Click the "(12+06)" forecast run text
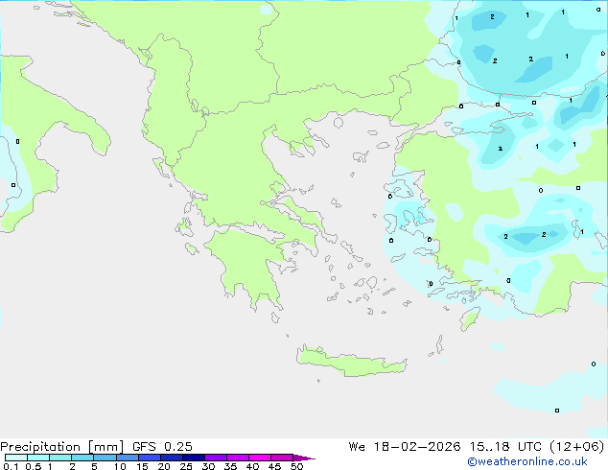This screenshot has height=470, width=608. coord(577,447)
